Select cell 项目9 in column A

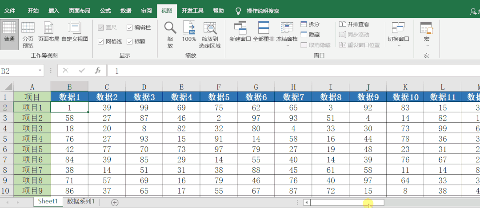point(32,191)
